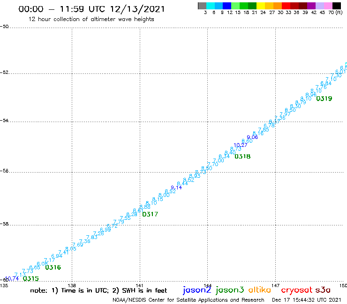Click the 8.61 wave height value
The height and width of the screenshot is (304, 347).
[138, 210]
